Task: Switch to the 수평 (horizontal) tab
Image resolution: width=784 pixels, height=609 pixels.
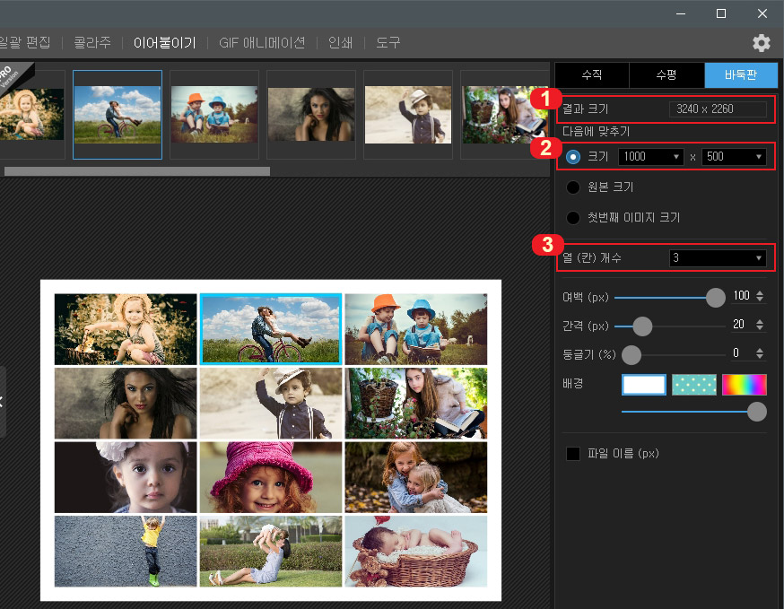Action: (x=666, y=75)
